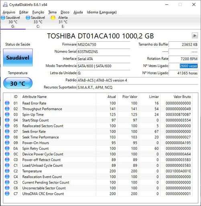This screenshot has height=206, width=201.
Task: Click the blue status icon of drive C:
Action: [28, 18]
